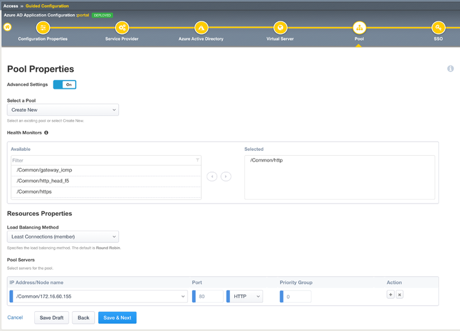Viewport: 460px width, 331px height.
Task: Move selected monitor left to Available
Action: 212,177
